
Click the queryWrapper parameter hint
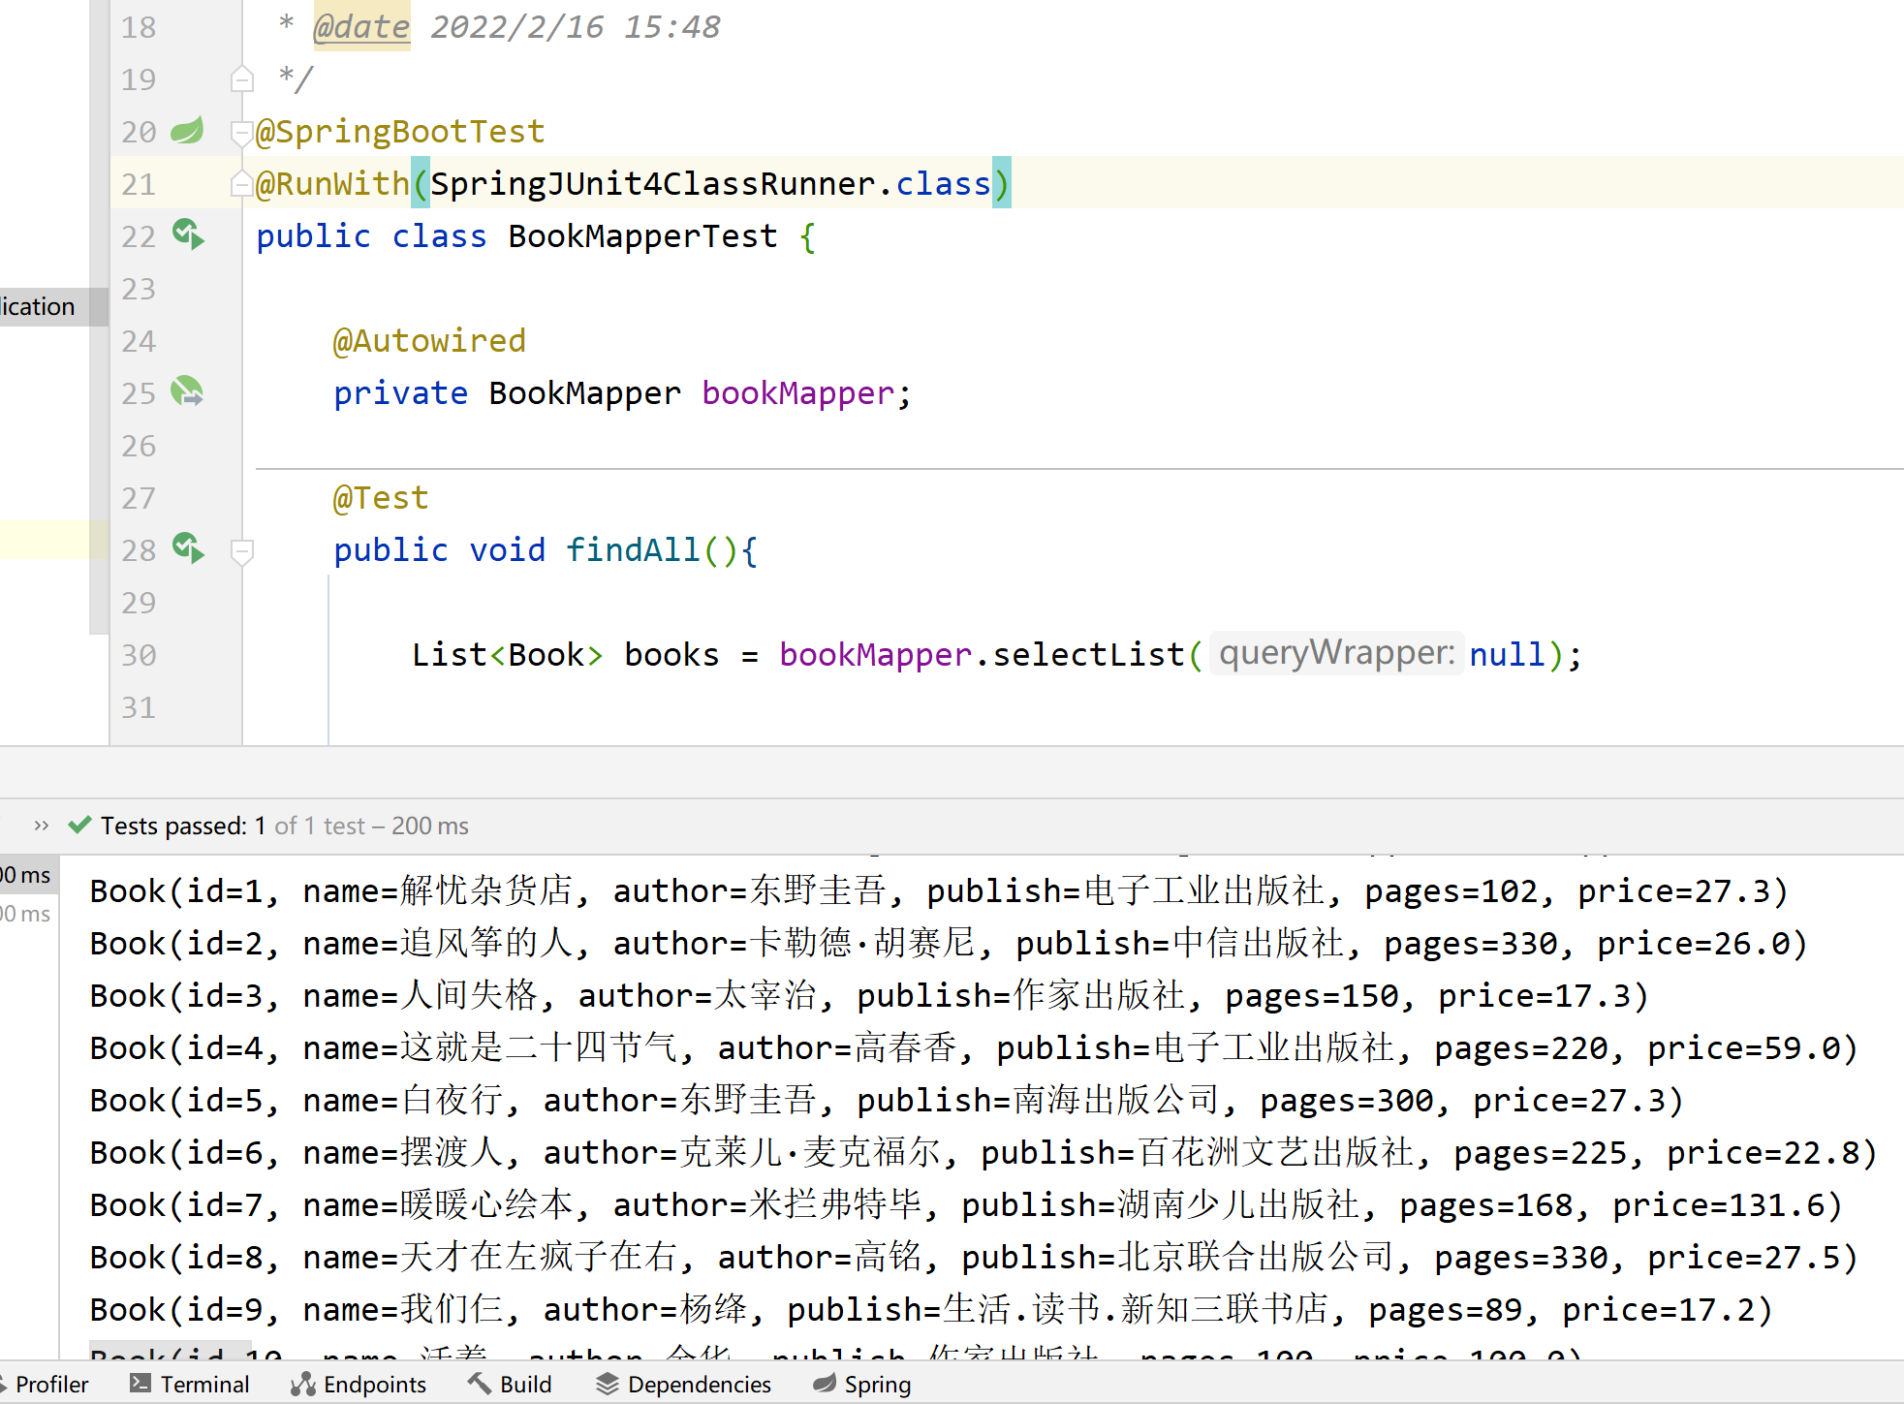pyautogui.click(x=1336, y=654)
